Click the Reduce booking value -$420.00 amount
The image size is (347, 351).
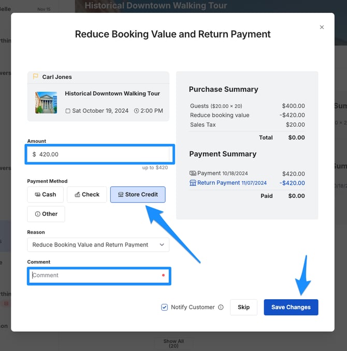click(292, 115)
